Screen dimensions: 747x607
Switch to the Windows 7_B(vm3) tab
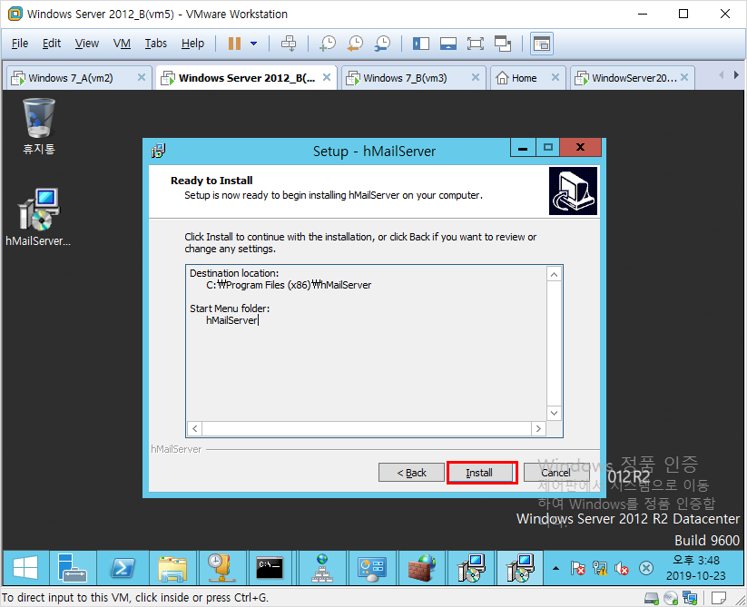point(413,78)
